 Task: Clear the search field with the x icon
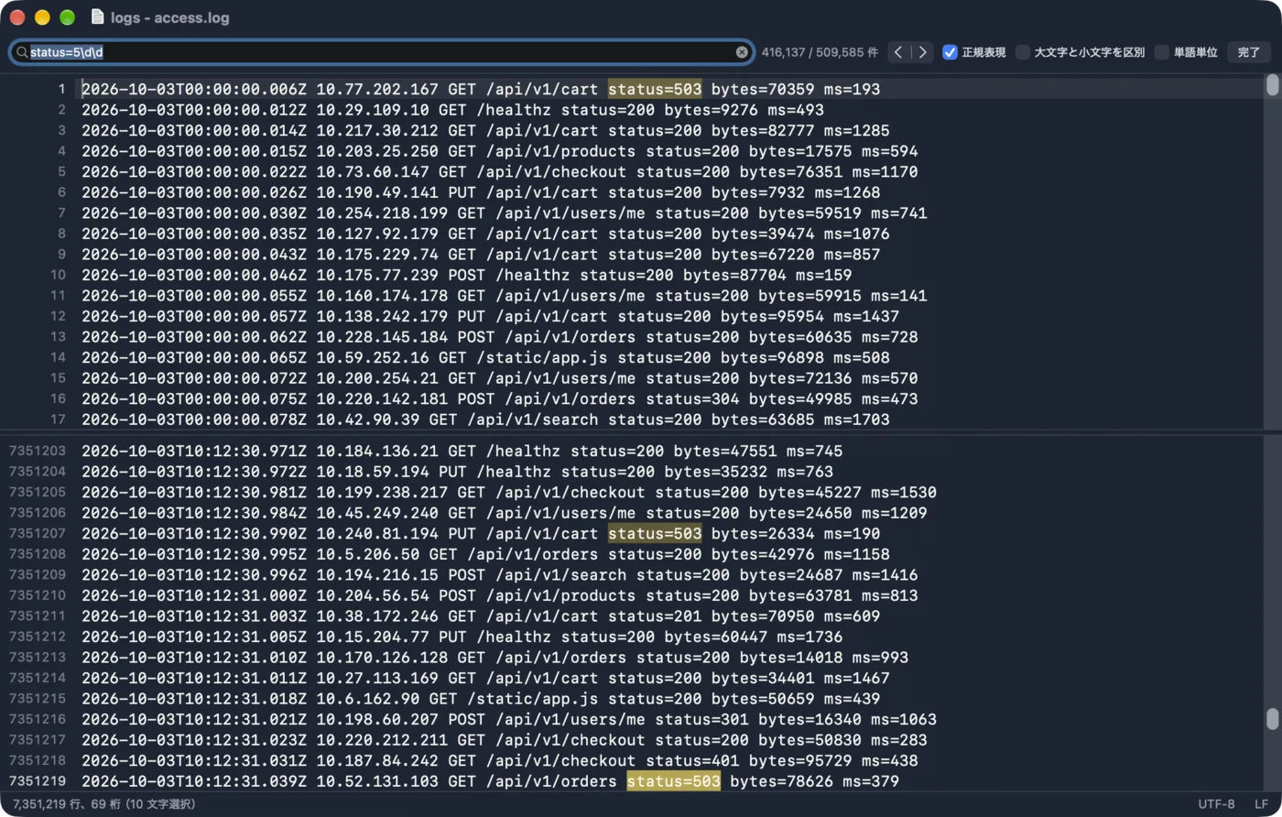[742, 52]
